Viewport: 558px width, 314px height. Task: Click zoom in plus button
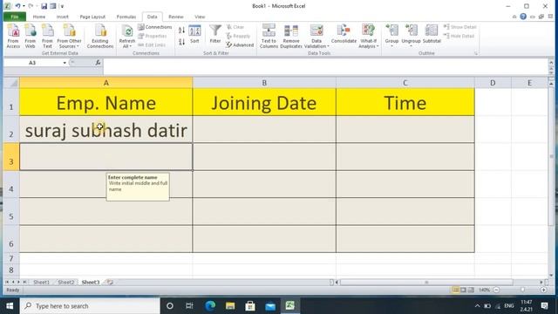pos(543,290)
